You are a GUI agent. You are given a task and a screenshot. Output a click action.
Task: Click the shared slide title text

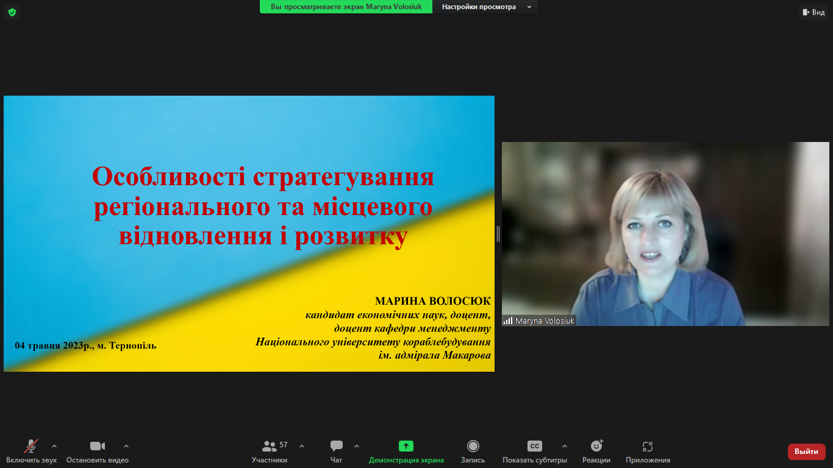coord(263,207)
